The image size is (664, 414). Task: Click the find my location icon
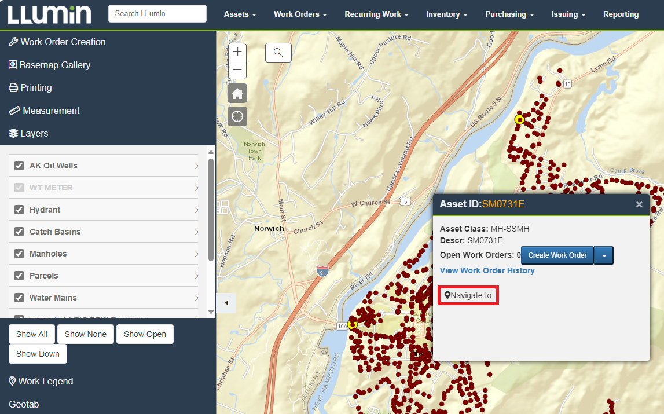point(237,116)
